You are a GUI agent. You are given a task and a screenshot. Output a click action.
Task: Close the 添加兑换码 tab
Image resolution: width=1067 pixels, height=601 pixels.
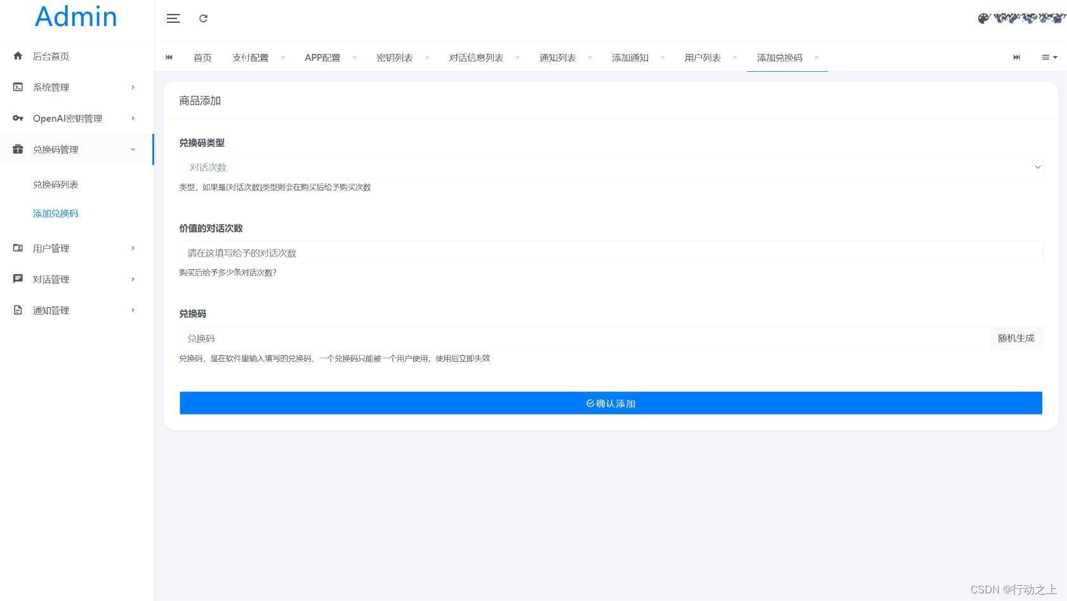(x=816, y=58)
